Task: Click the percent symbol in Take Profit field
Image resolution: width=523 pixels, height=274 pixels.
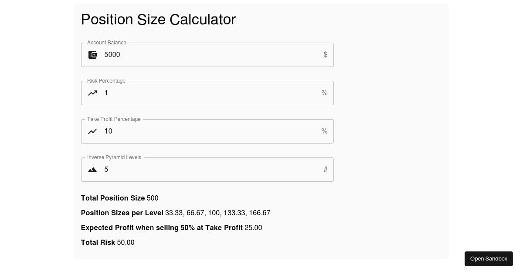Action: [324, 131]
